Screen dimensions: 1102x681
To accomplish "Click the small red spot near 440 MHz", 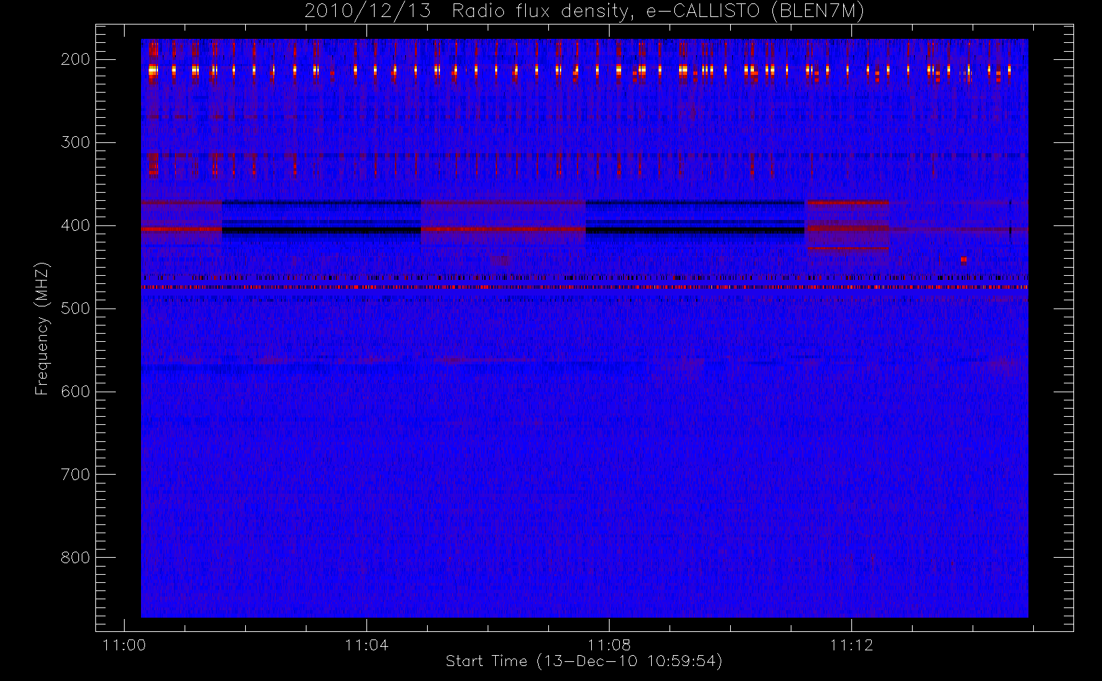I will 964,259.
